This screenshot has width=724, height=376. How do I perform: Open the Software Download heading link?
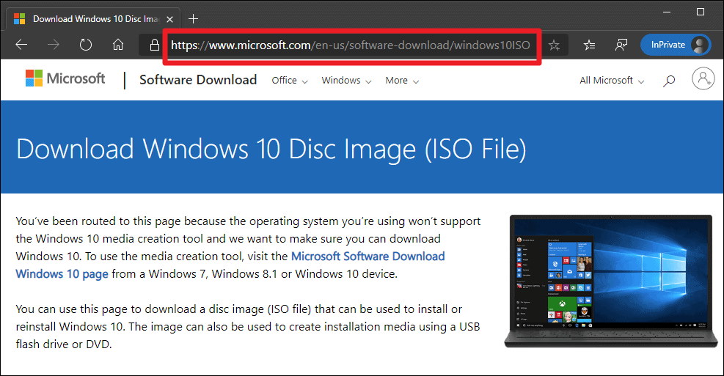(198, 80)
